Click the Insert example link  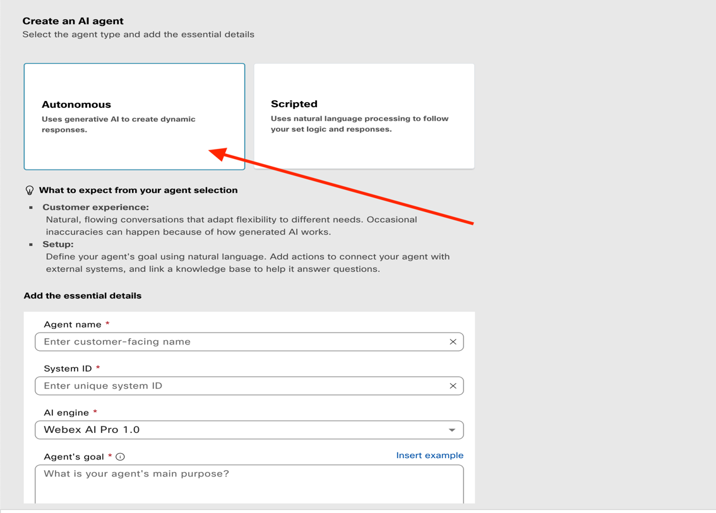click(429, 456)
